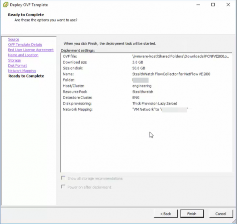
Task: Close the Deploy OVF Template dialog
Action: coord(228,5)
